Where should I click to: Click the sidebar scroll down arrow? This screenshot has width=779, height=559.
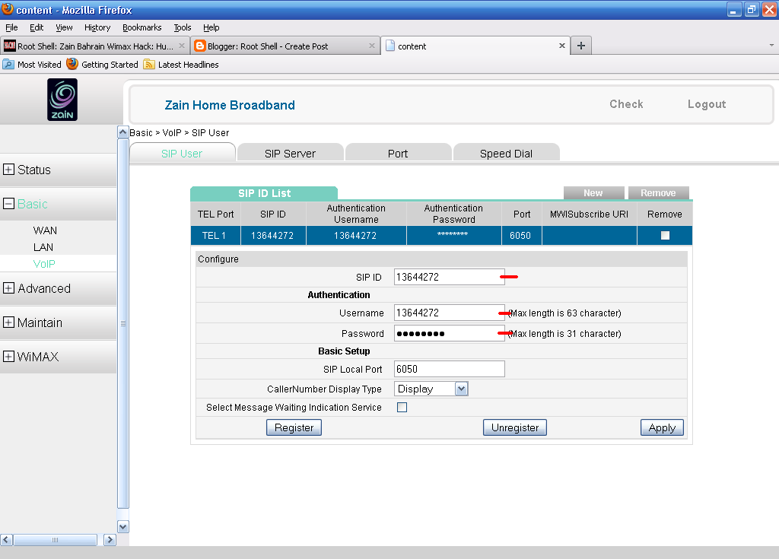[123, 526]
